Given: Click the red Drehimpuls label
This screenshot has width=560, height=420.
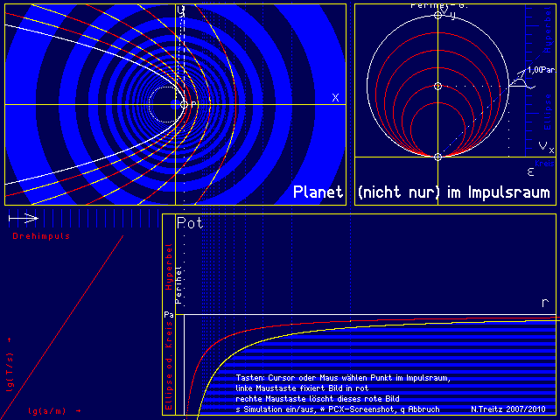Looking at the screenshot, I should [41, 236].
